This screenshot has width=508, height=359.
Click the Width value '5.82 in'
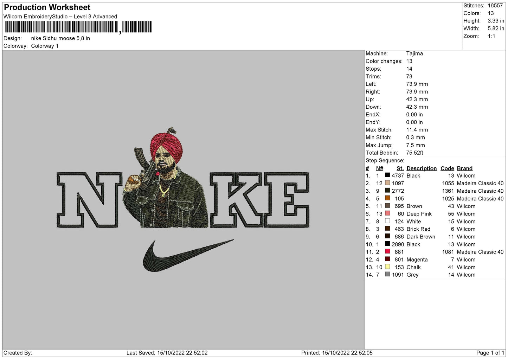pyautogui.click(x=496, y=28)
